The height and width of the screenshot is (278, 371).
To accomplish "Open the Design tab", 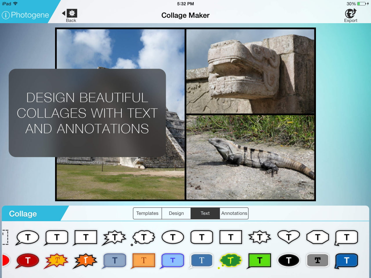I will click(176, 213).
